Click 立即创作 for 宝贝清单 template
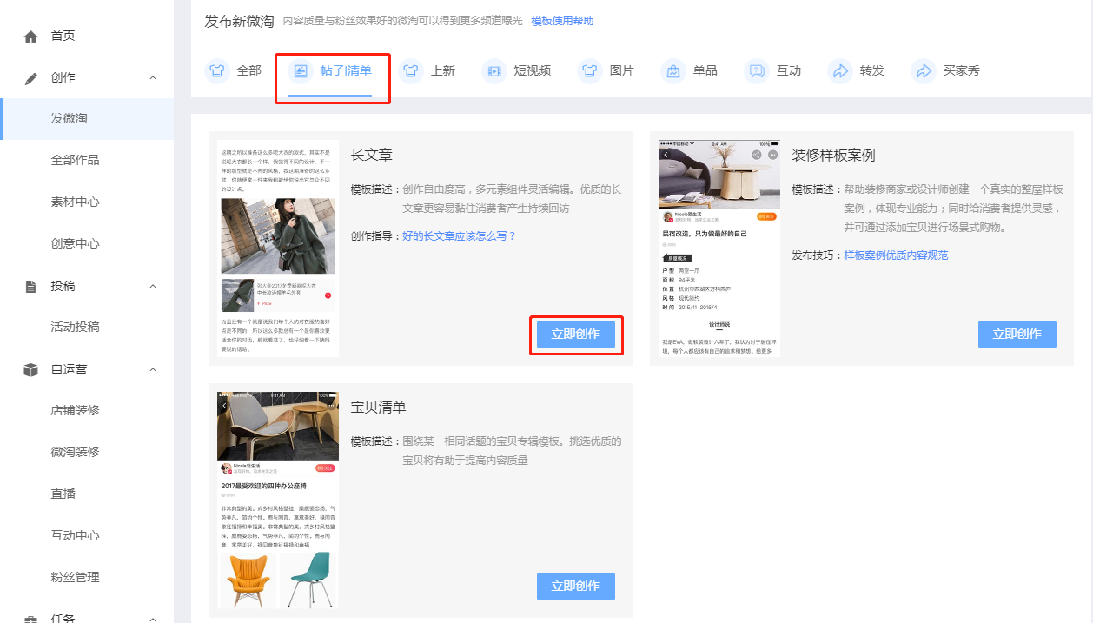The height and width of the screenshot is (623, 1093). pyautogui.click(x=576, y=587)
